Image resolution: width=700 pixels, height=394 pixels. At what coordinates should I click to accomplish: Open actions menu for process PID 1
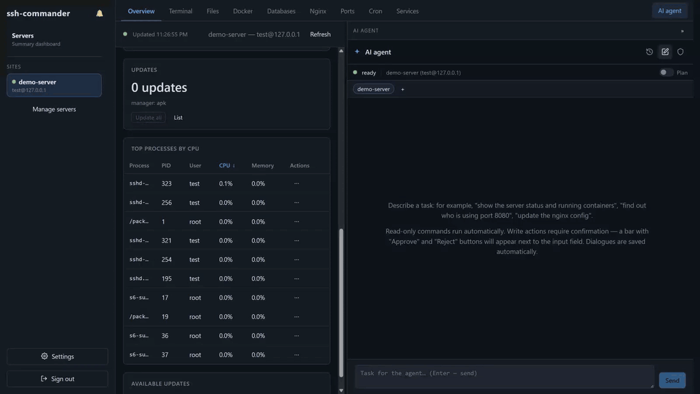point(296,222)
